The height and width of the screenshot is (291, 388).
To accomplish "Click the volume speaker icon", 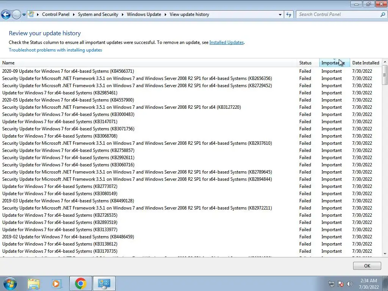I will tap(349, 284).
